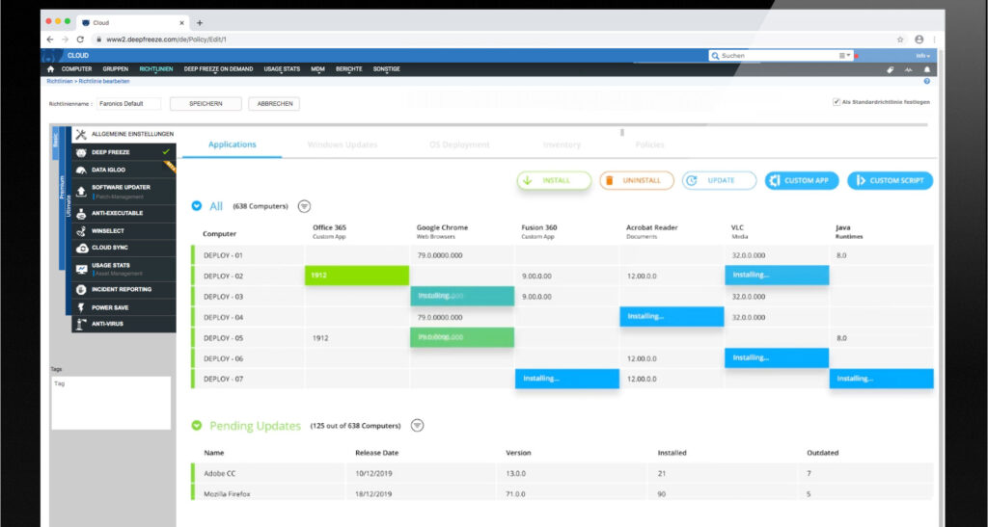
Task: Switch to the Applications tab
Action: tap(232, 145)
